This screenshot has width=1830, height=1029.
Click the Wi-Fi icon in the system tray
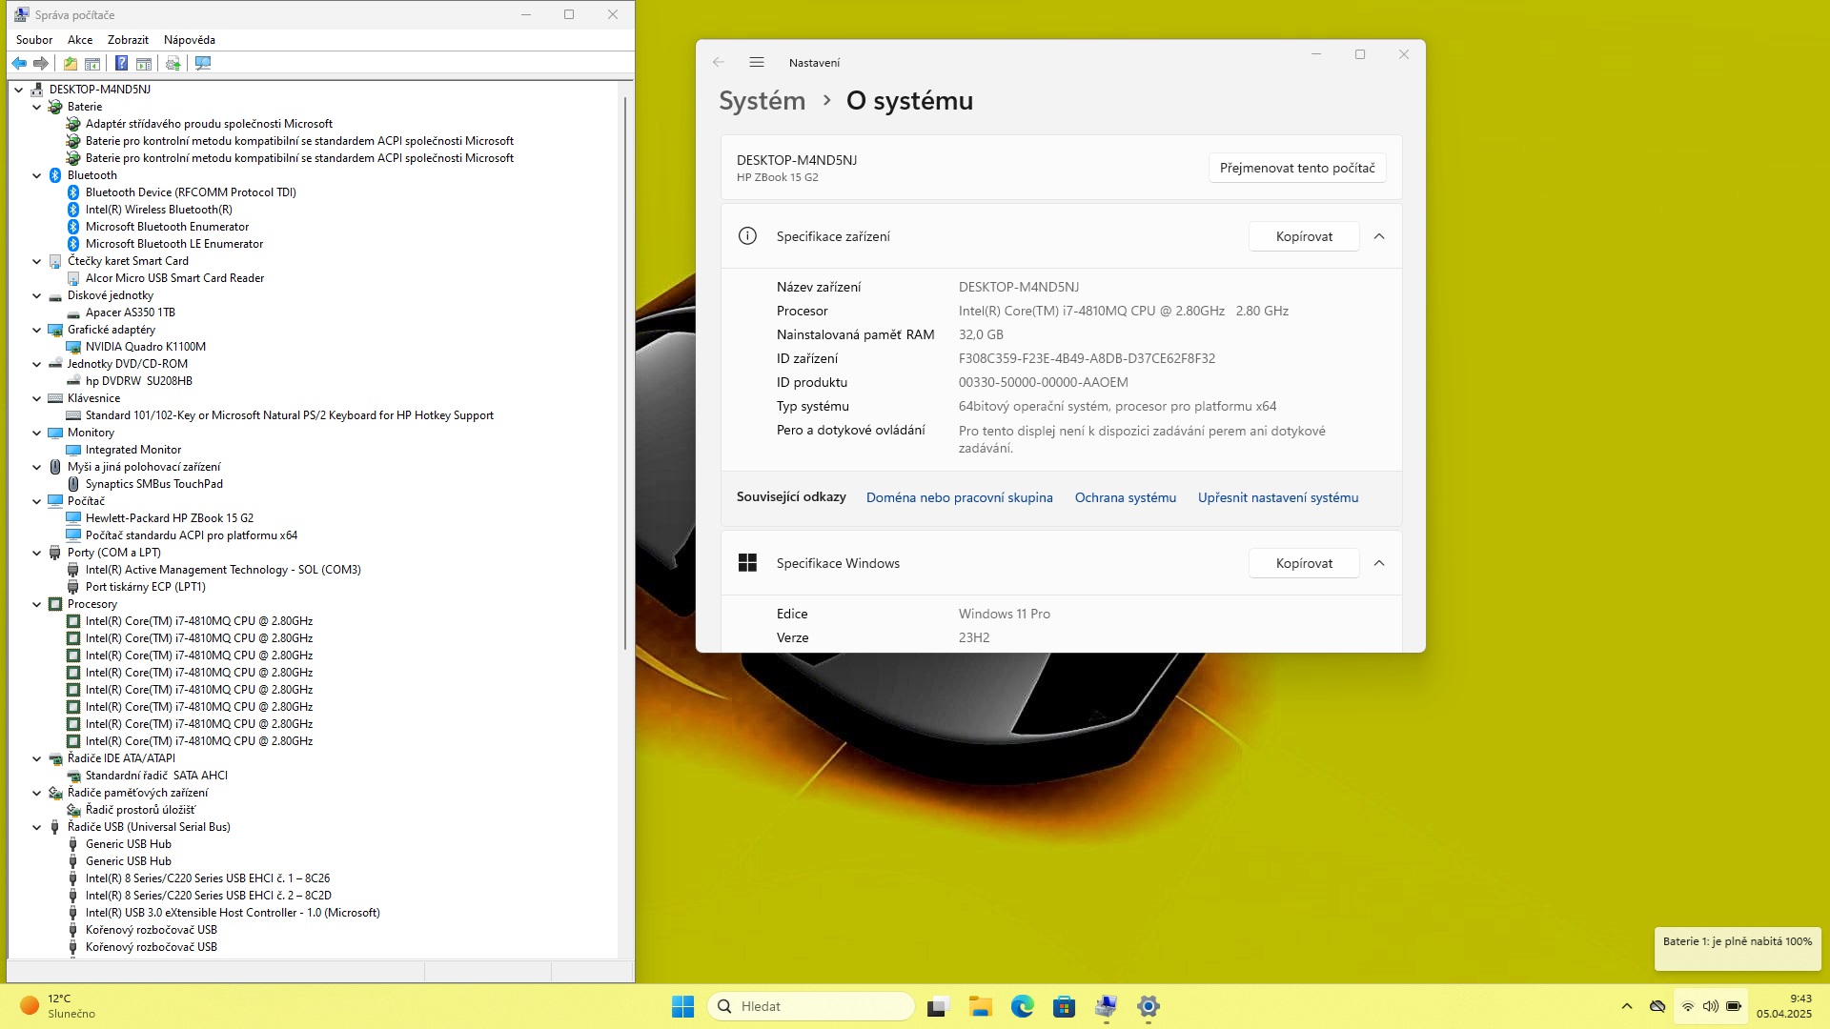pyautogui.click(x=1688, y=1006)
